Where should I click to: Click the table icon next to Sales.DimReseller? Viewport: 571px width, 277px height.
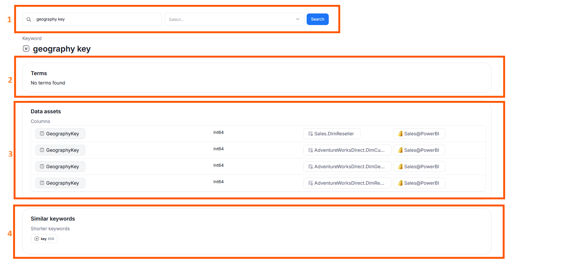[310, 134]
